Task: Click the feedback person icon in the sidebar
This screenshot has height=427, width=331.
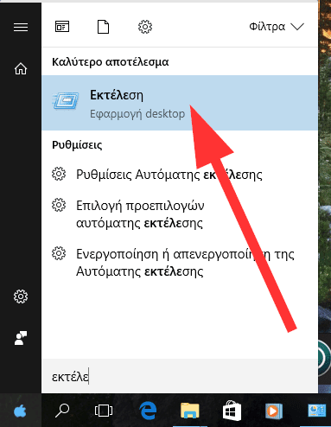Action: [21, 338]
